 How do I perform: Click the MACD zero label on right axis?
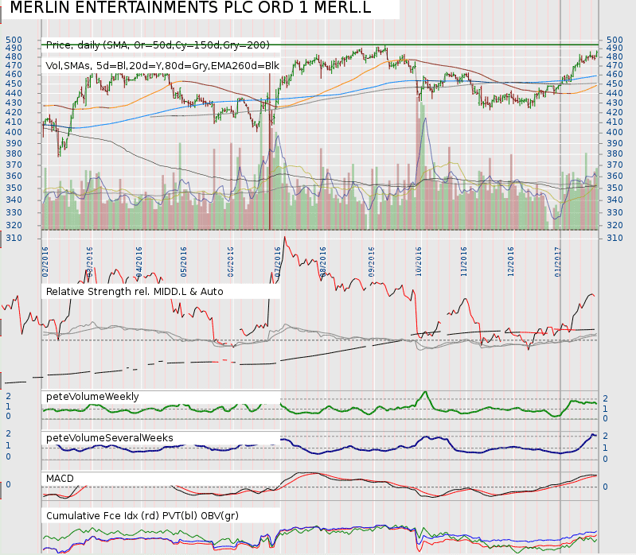(x=605, y=487)
